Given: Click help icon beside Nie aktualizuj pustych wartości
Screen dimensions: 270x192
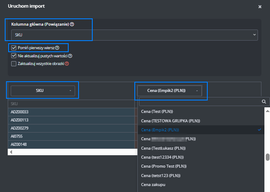Looking at the screenshot, I should (x=70, y=56).
